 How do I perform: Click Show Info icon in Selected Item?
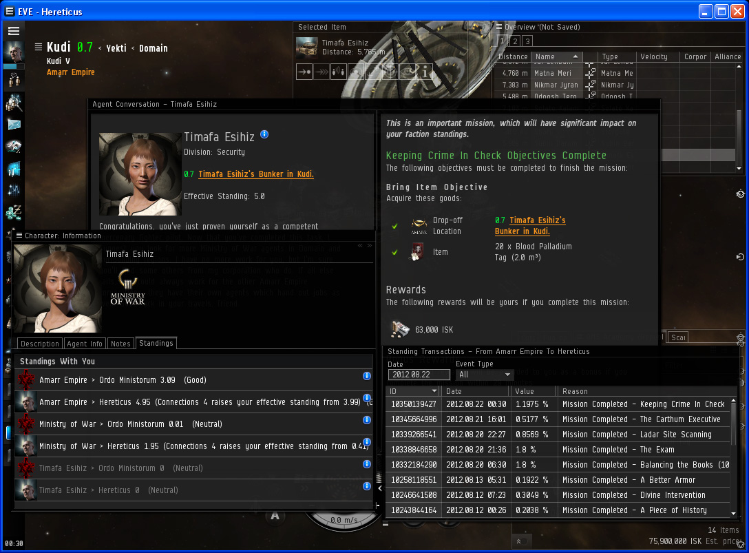click(x=425, y=72)
